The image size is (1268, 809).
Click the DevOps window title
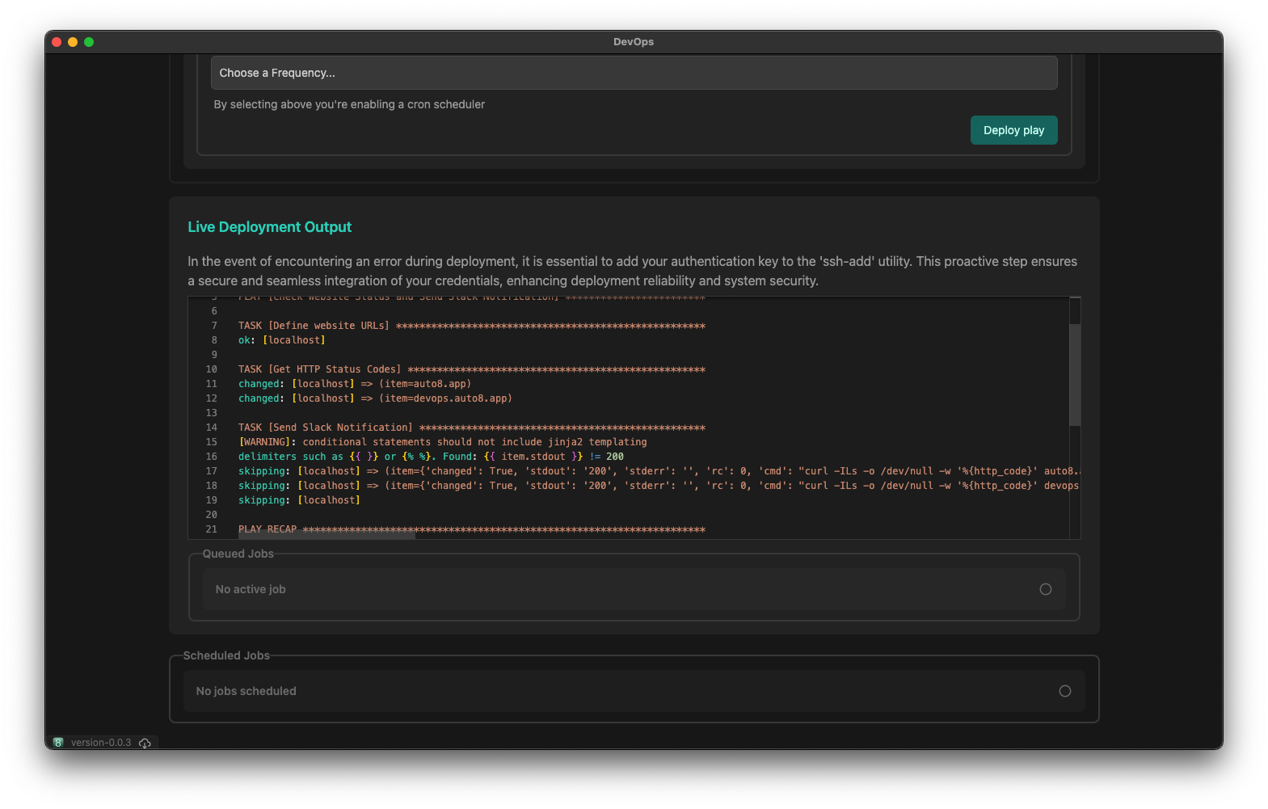634,42
